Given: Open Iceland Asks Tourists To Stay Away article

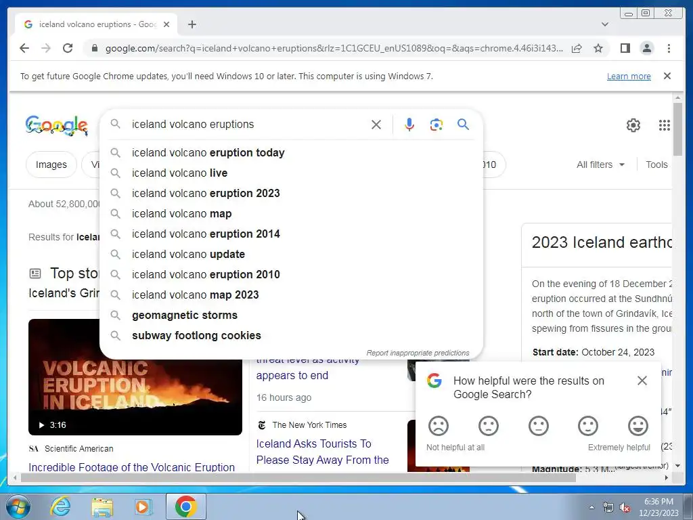Looking at the screenshot, I should tap(323, 452).
